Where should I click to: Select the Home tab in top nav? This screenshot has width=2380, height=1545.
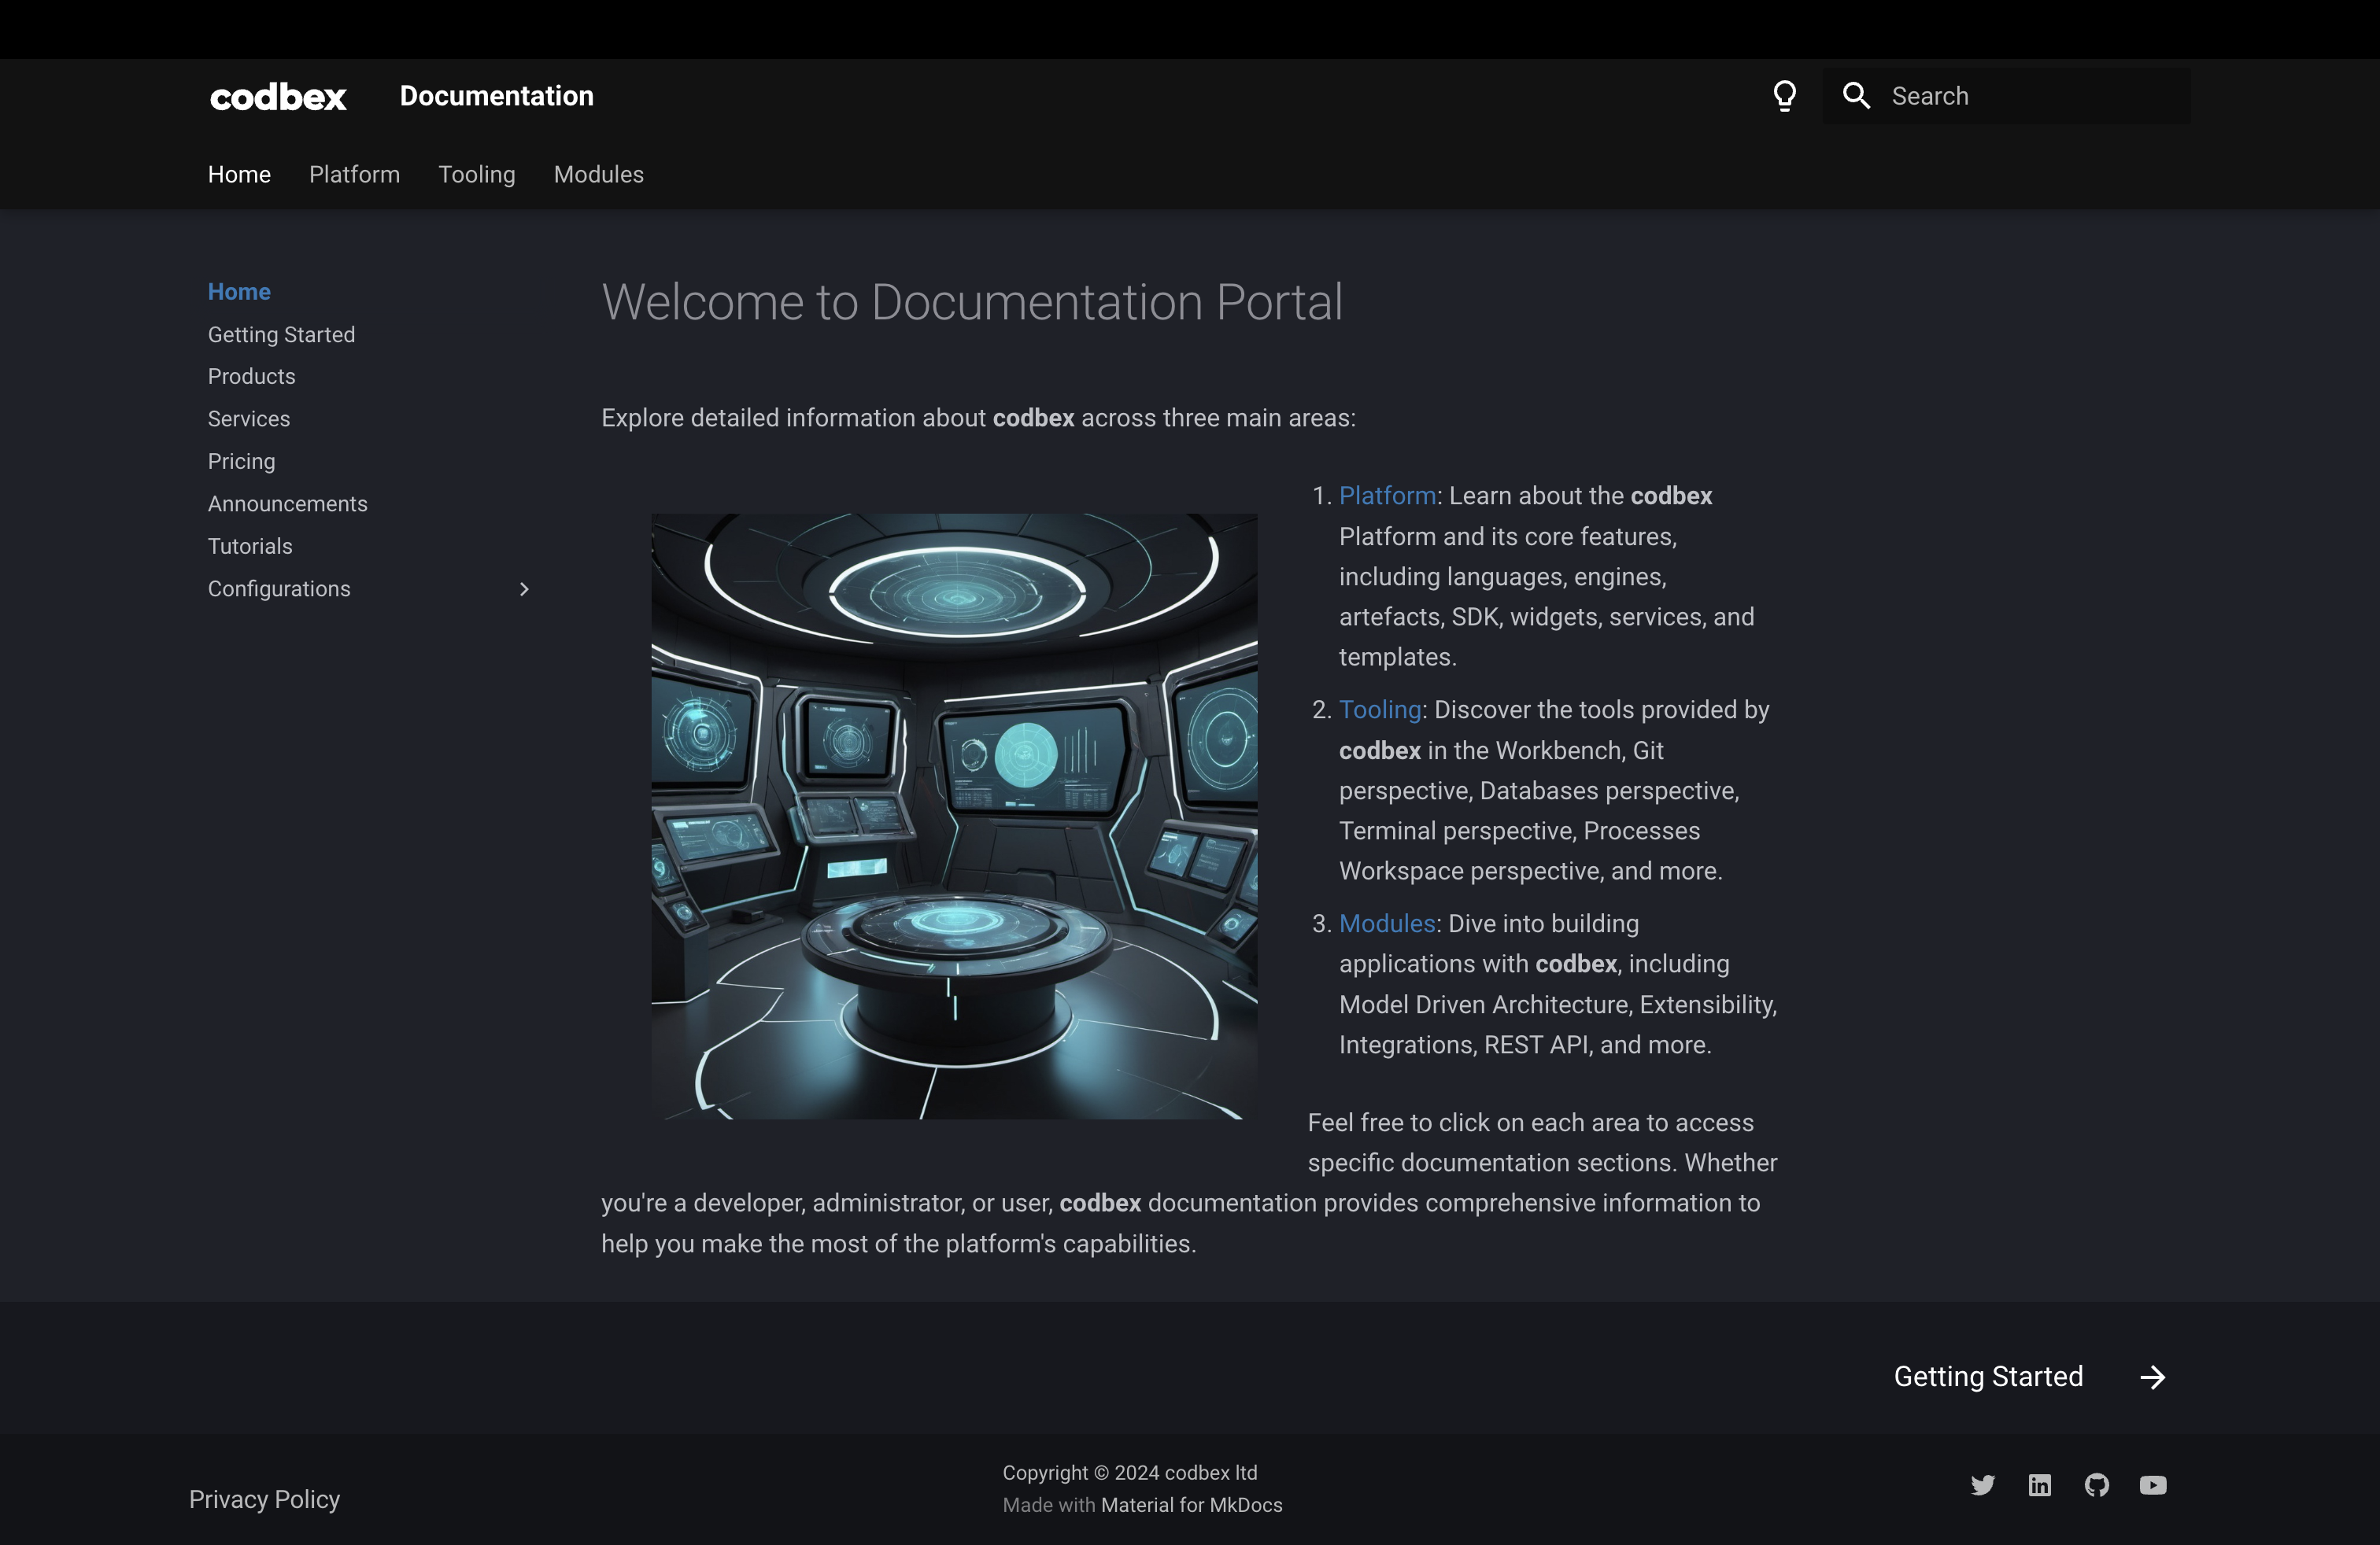238,173
